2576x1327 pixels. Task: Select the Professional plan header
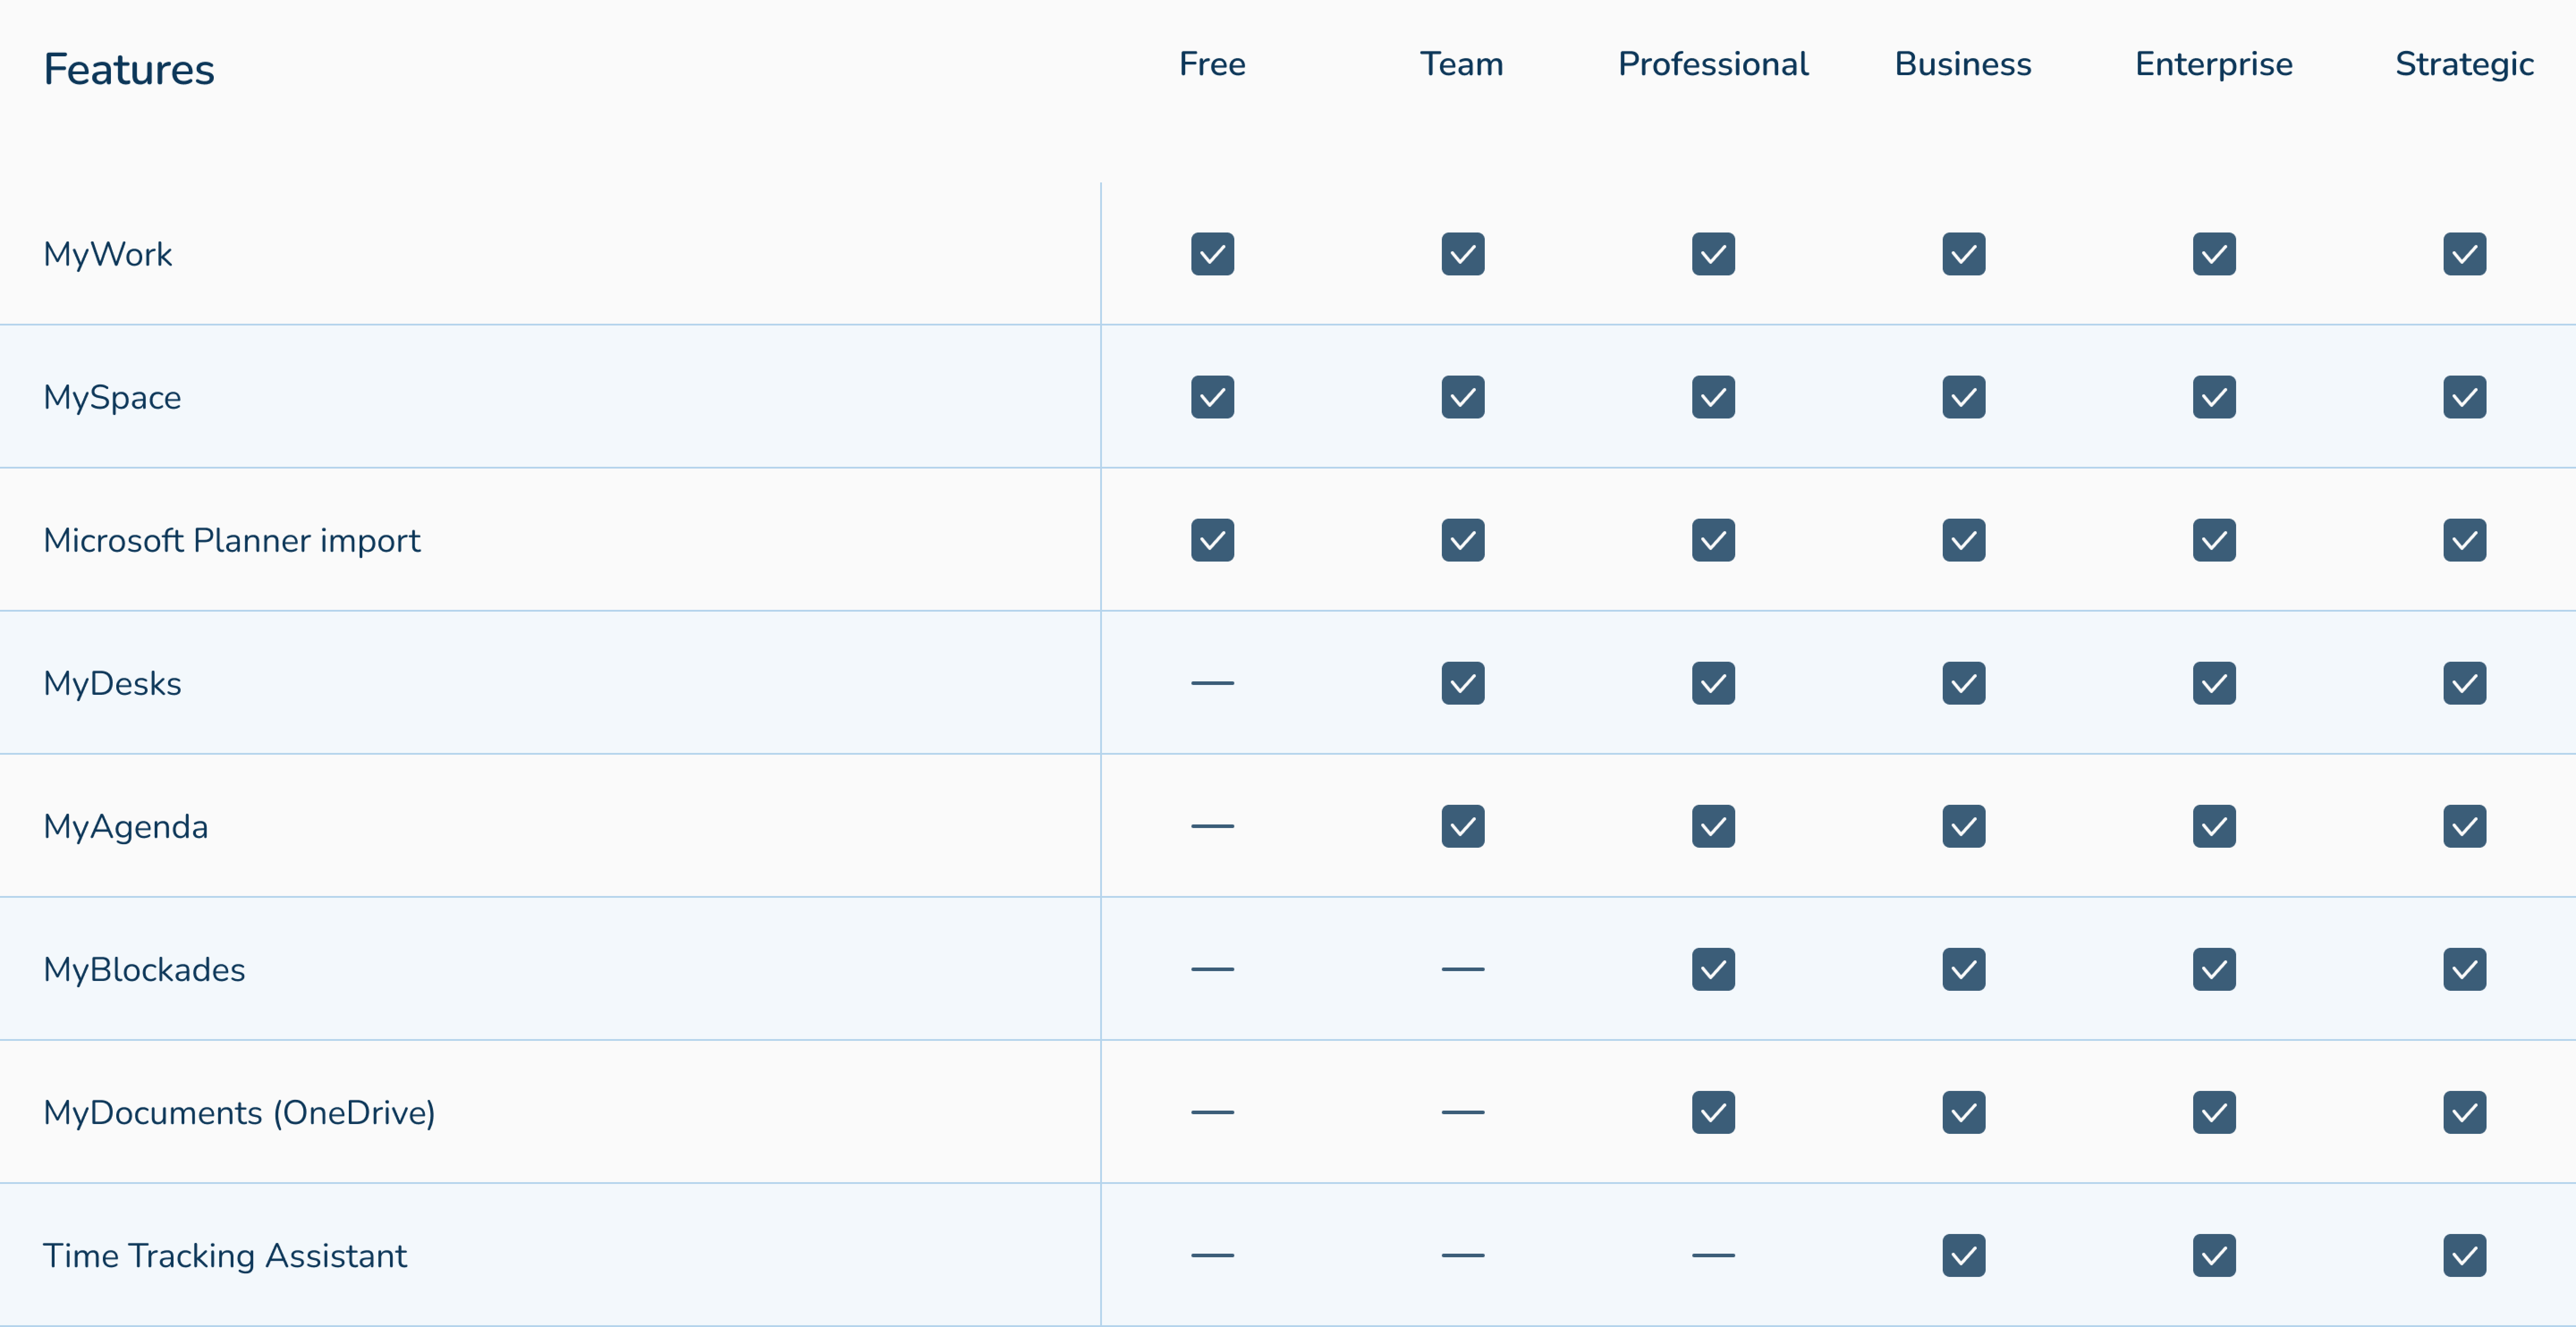[1713, 64]
